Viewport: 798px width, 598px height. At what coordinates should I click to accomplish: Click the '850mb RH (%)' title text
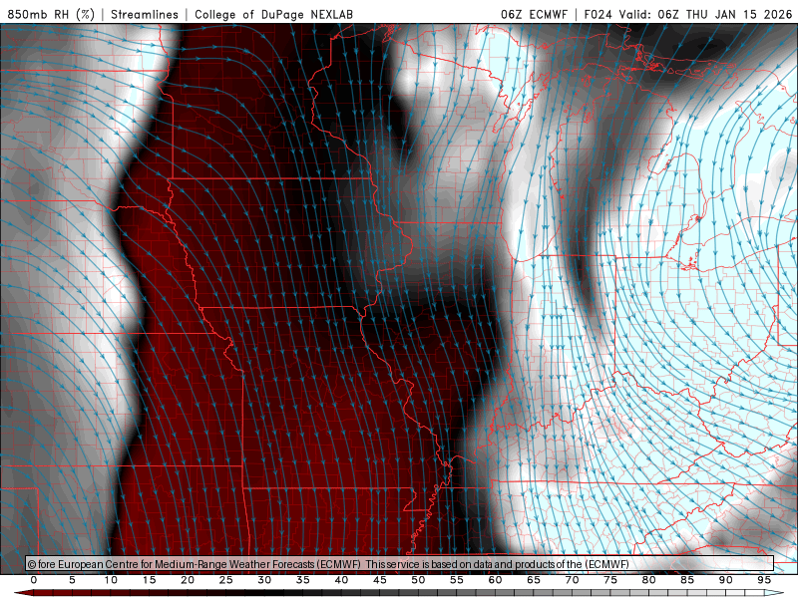pyautogui.click(x=51, y=14)
